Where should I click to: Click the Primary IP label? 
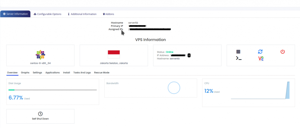117,26
